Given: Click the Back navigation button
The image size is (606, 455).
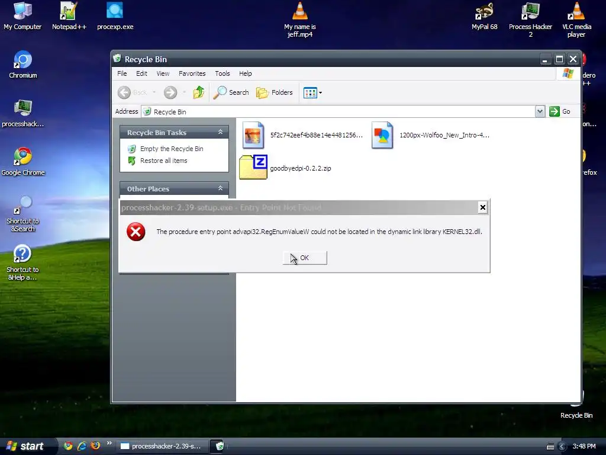Looking at the screenshot, I should tap(132, 92).
